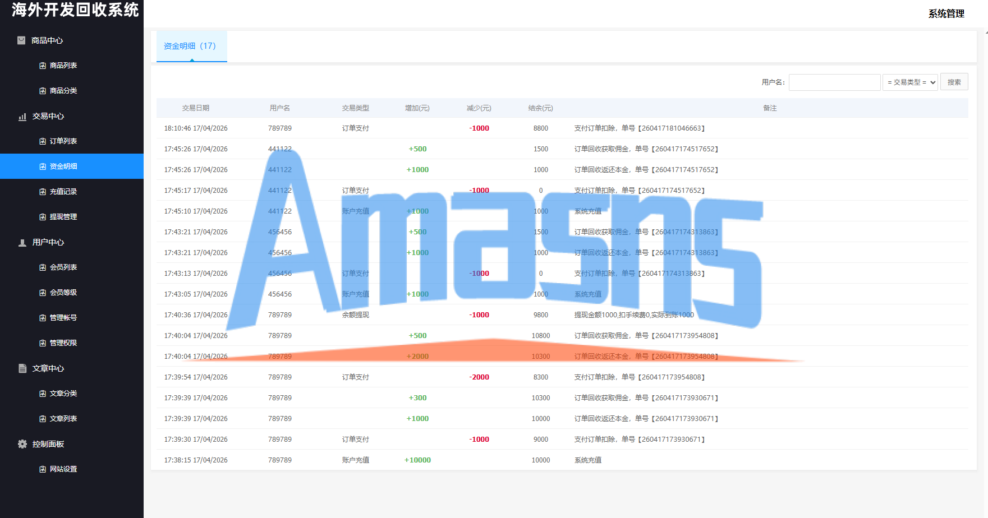Click the icon beside 商品列表
The width and height of the screenshot is (988, 518).
tap(43, 66)
